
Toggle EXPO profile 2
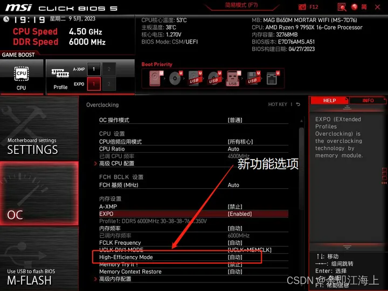pos(109,84)
